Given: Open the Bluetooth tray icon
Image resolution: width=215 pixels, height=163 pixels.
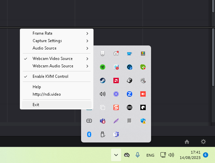Looking at the screenshot, I should (x=89, y=134).
